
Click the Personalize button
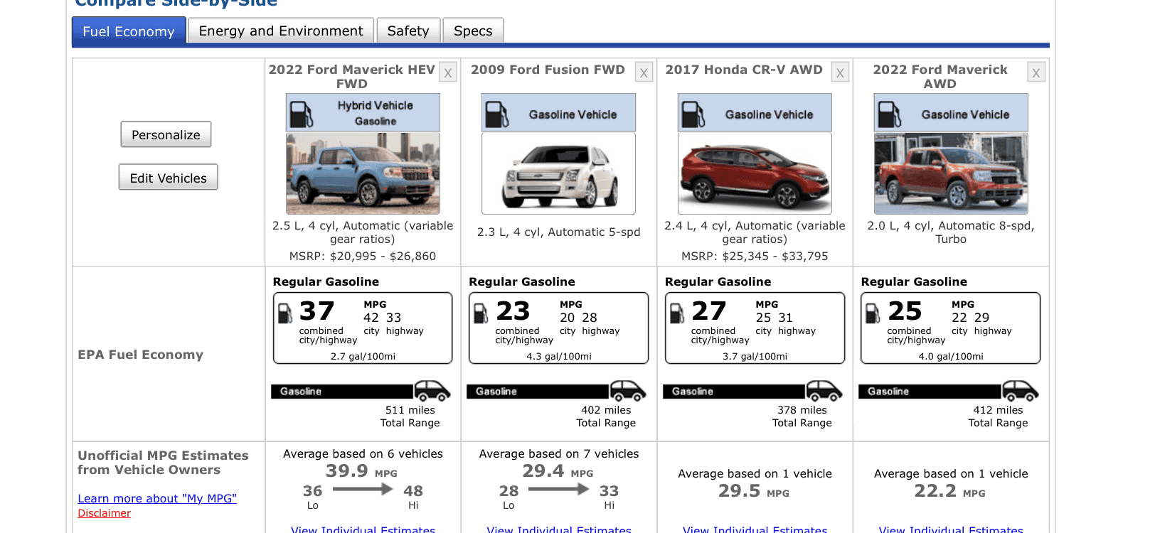[x=166, y=134]
